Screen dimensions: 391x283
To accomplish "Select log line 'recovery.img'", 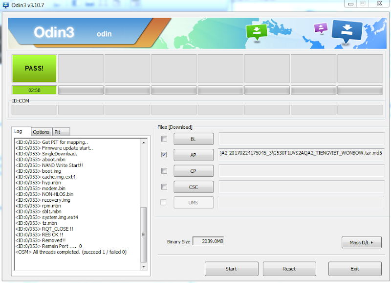I will click(43, 200).
